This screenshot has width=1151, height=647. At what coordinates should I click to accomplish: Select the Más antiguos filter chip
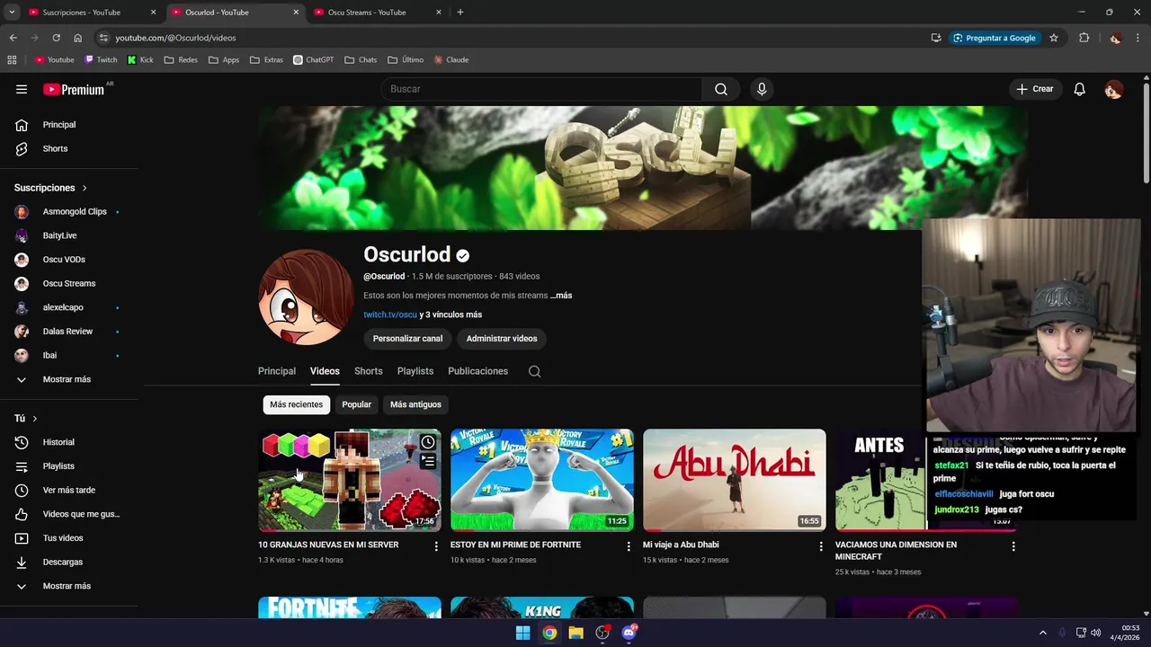415,404
